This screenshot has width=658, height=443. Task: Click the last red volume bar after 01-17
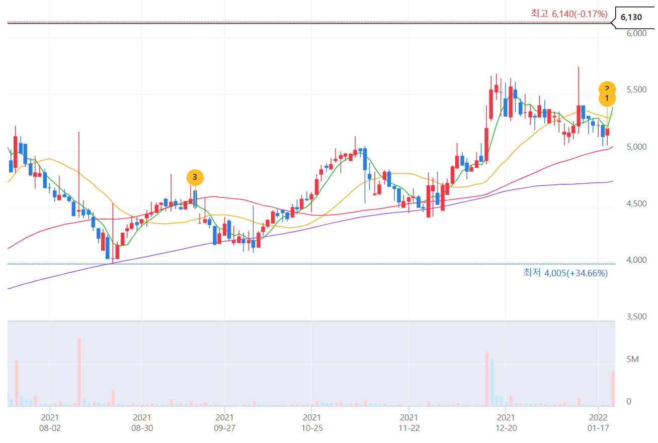coord(613,389)
